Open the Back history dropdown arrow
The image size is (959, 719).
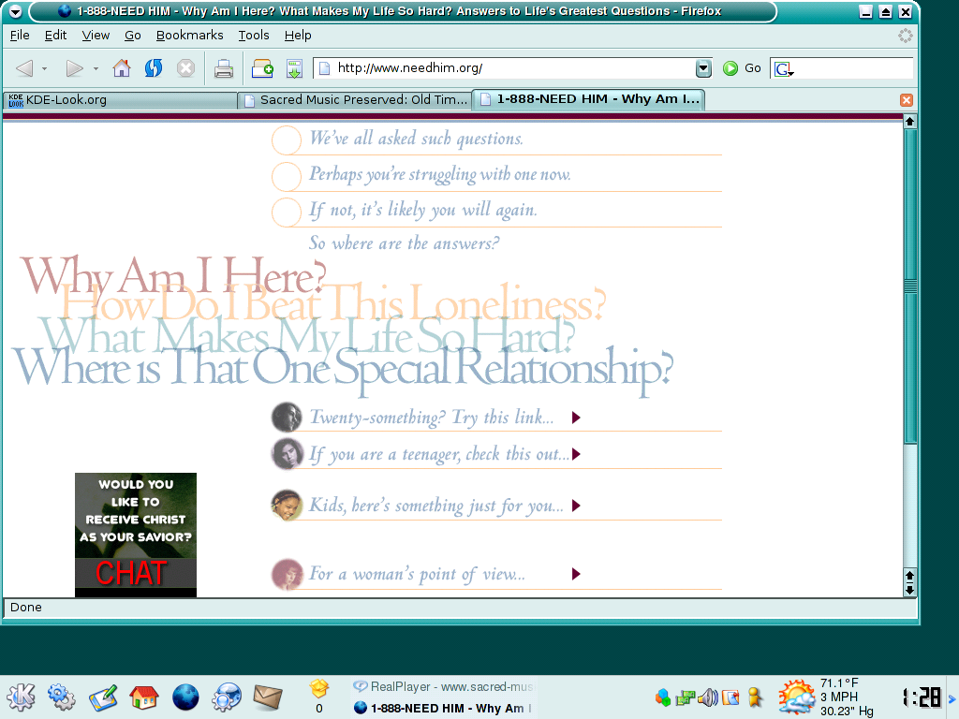(45, 68)
